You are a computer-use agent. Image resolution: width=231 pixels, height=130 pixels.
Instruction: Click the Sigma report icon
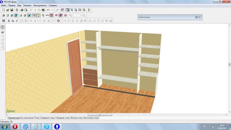(x=89, y=10)
